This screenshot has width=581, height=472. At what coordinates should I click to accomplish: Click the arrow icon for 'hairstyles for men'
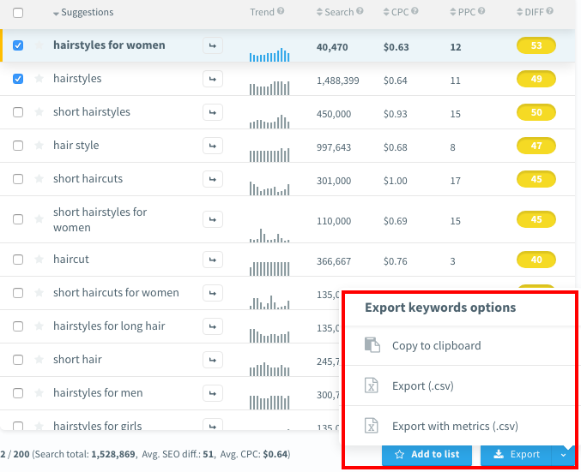(x=212, y=393)
